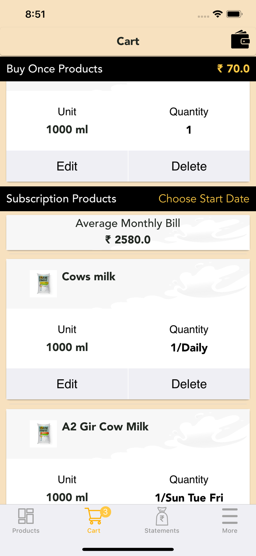
Task: Delete the Buy Once product
Action: coord(189,166)
